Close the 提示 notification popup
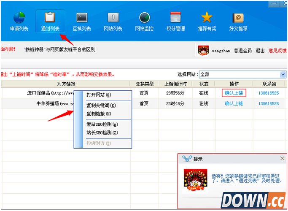Viewport: 288px width, 211px height. point(282,158)
